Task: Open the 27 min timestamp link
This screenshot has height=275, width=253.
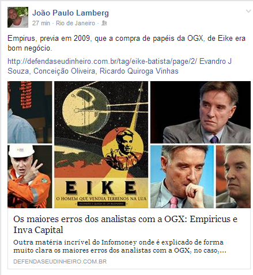Action: coord(41,23)
